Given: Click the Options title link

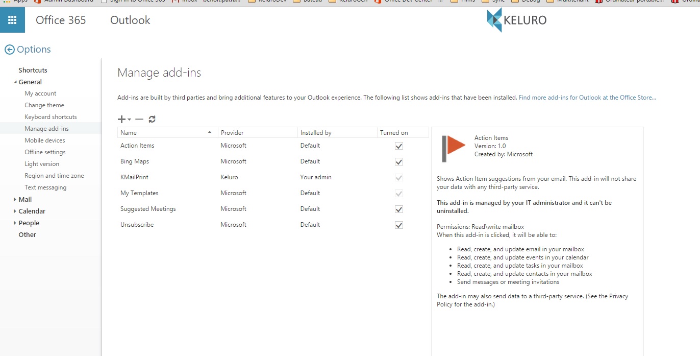Looking at the screenshot, I should pyautogui.click(x=34, y=50).
